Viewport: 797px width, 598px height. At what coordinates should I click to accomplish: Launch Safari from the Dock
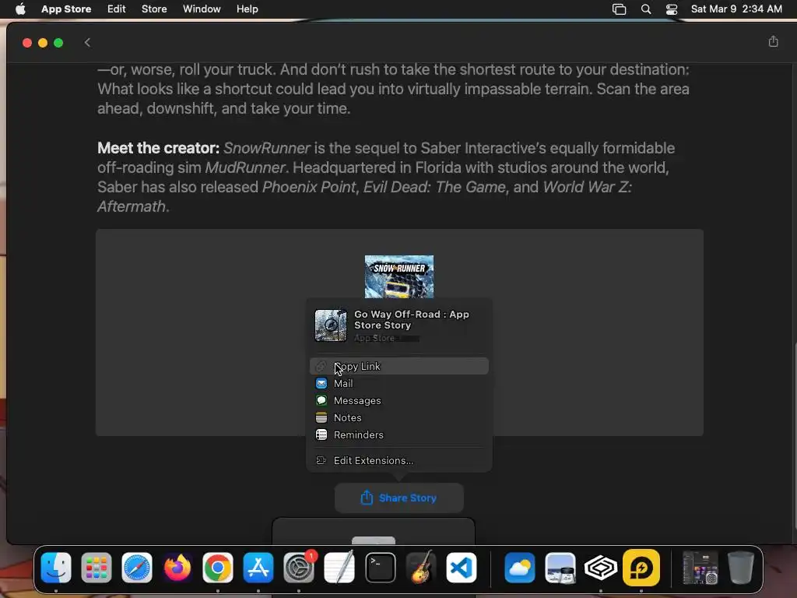pyautogui.click(x=137, y=568)
